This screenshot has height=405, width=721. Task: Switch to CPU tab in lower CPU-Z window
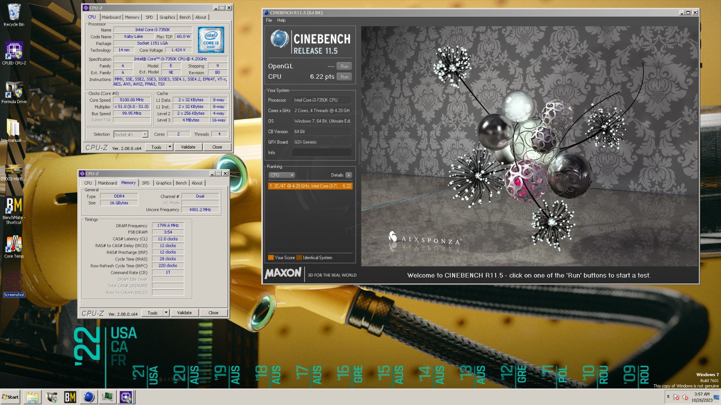coord(88,183)
